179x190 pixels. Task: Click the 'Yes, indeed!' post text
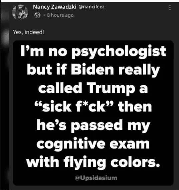pos(28,32)
